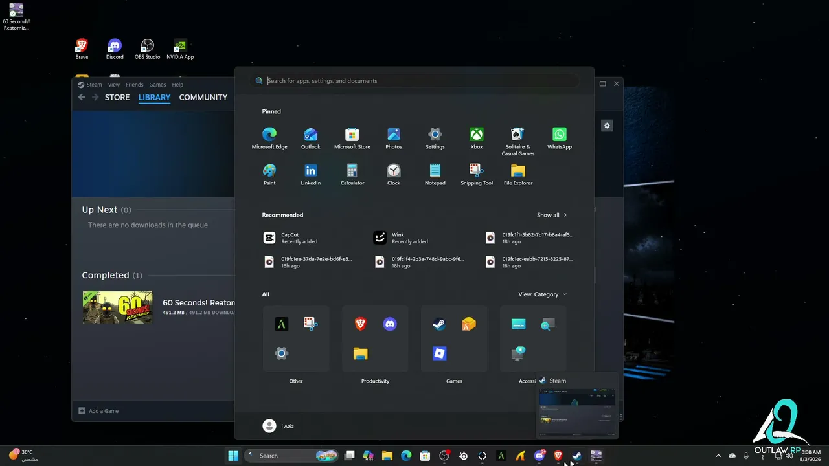Open Brave desktop shortcut
The height and width of the screenshot is (466, 829).
click(82, 49)
